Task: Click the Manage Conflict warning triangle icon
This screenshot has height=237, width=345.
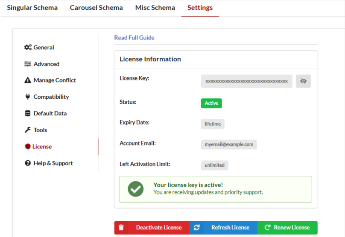Action: 28,80
